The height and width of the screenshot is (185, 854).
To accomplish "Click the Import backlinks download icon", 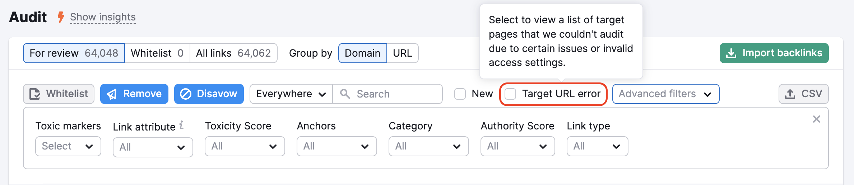I will coord(731,53).
